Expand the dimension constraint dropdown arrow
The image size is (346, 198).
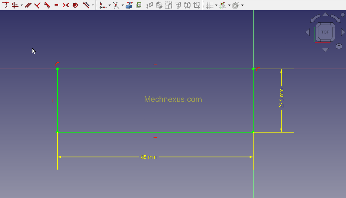93,5
